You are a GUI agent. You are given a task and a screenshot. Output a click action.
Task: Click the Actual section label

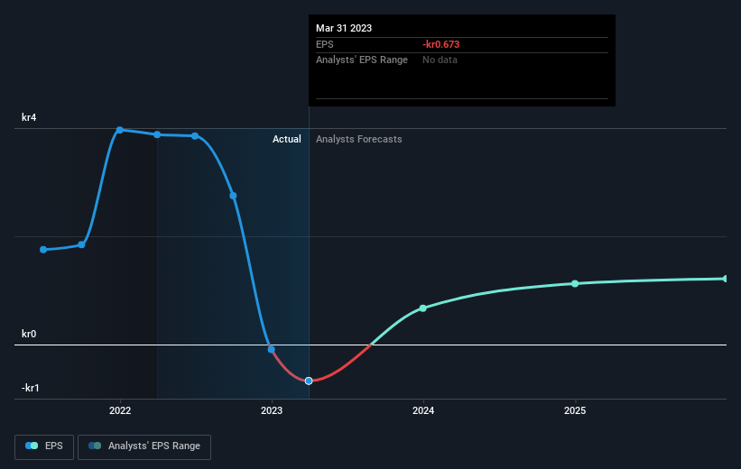[x=287, y=139]
